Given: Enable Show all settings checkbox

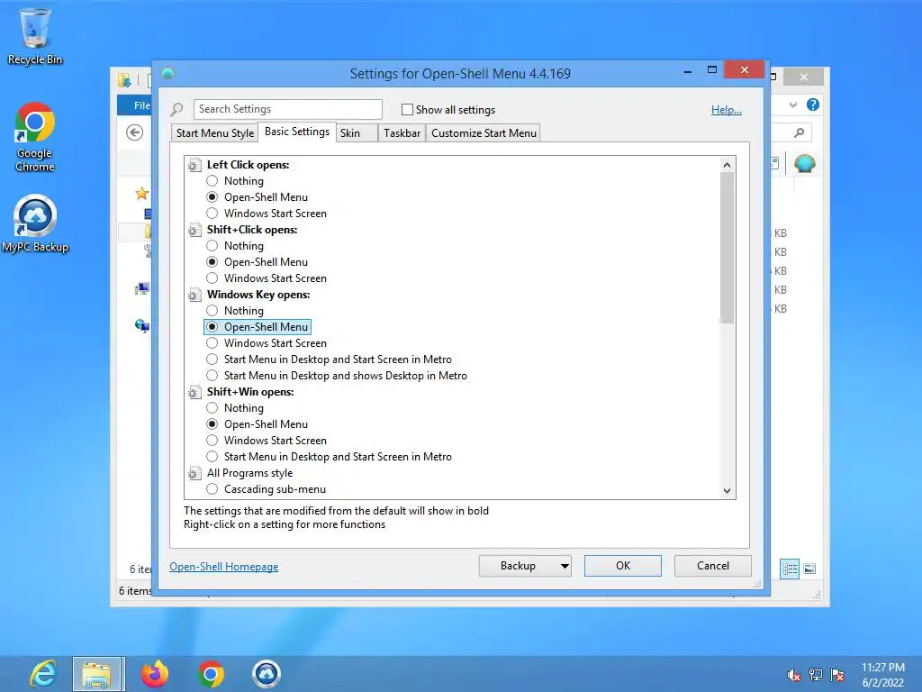Looking at the screenshot, I should (x=407, y=109).
